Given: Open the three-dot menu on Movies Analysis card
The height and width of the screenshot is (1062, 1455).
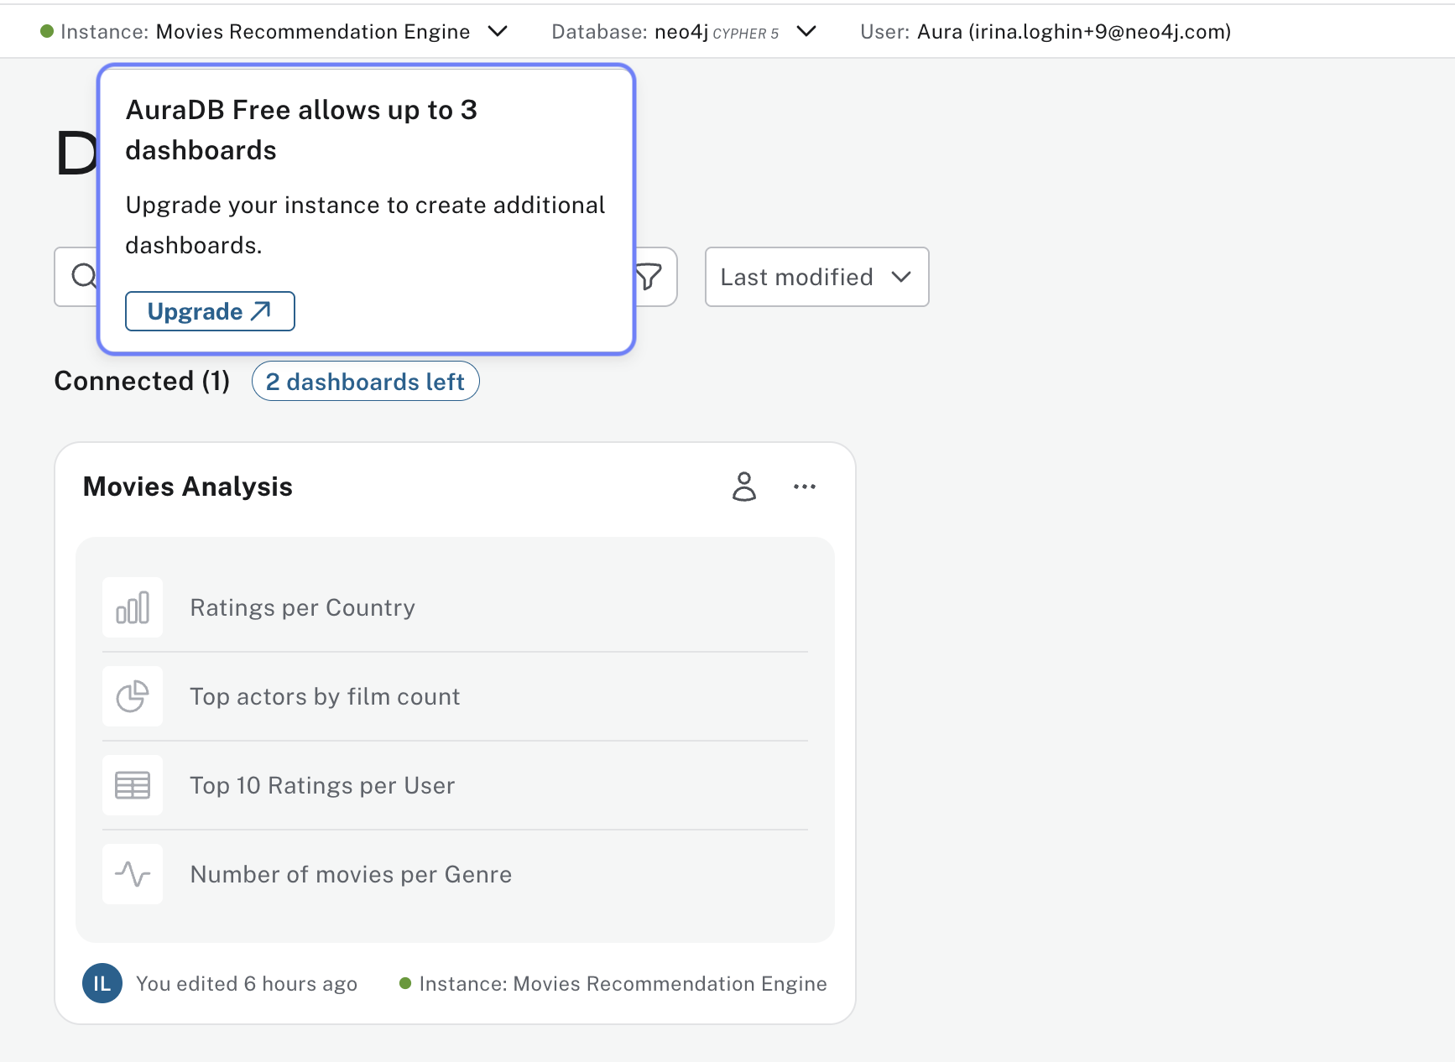Looking at the screenshot, I should tap(804, 487).
